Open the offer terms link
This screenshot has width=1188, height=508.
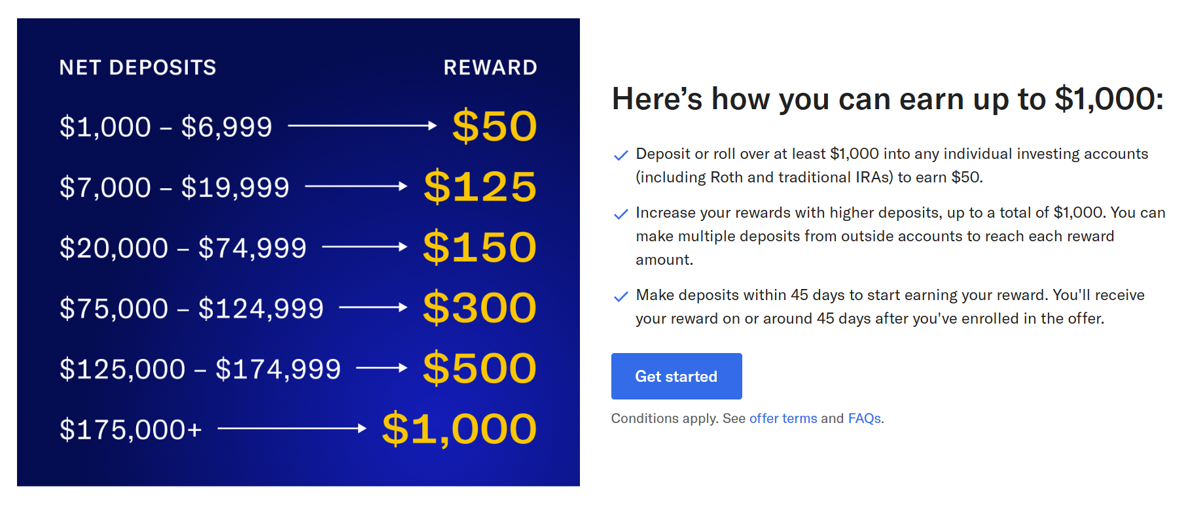(783, 418)
